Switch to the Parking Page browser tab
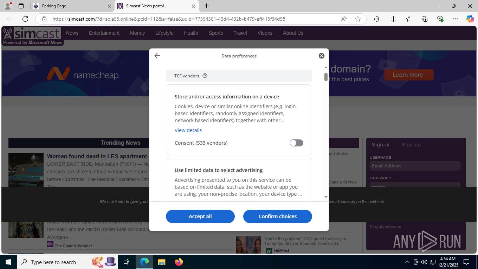The image size is (478, 269). pos(72,6)
